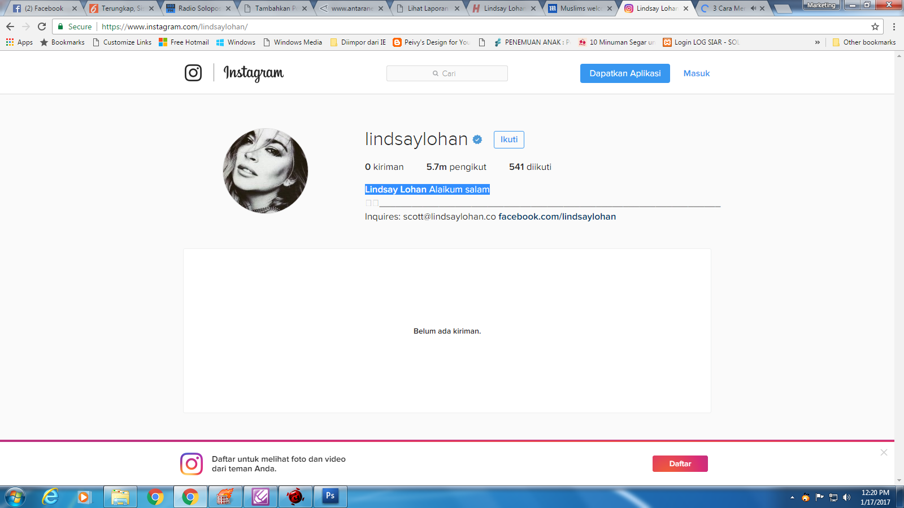The width and height of the screenshot is (904, 508).
Task: Click the 5.7m pengikut follower count
Action: [x=457, y=167]
